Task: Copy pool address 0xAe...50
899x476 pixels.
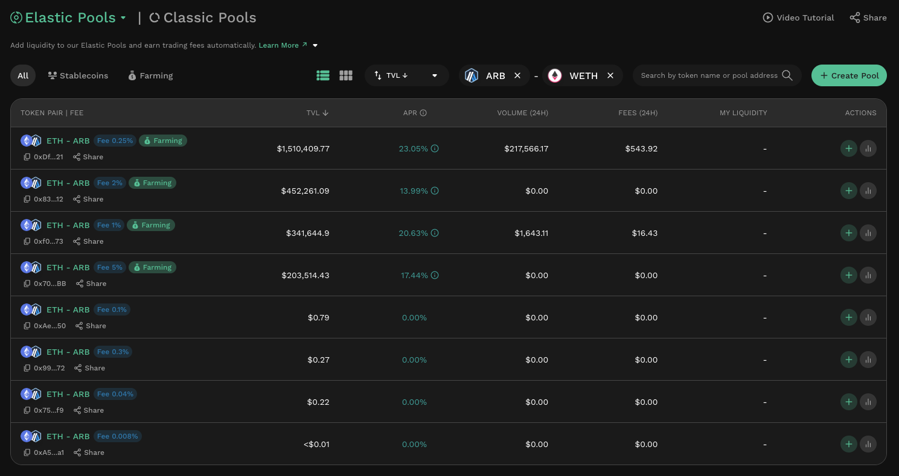Action: (27, 326)
